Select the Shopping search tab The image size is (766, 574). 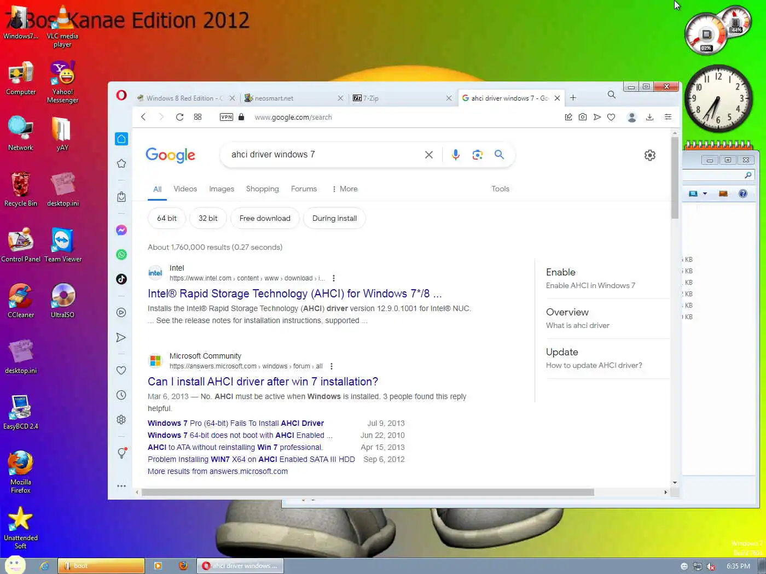(262, 189)
